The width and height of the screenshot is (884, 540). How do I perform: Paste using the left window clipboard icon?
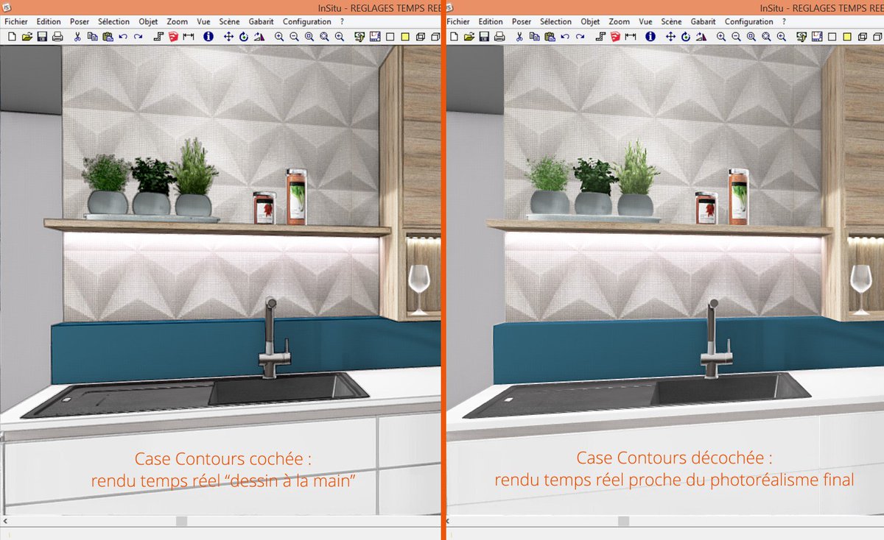pos(108,36)
